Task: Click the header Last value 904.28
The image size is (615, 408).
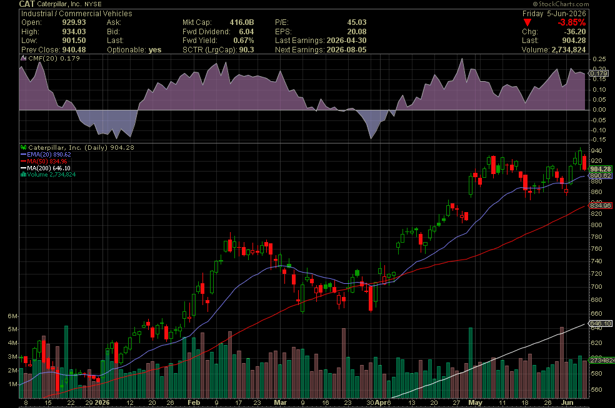Action: pyautogui.click(x=574, y=41)
